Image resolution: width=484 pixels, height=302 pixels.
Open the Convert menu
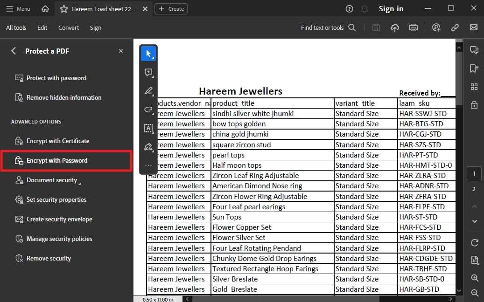pos(69,28)
